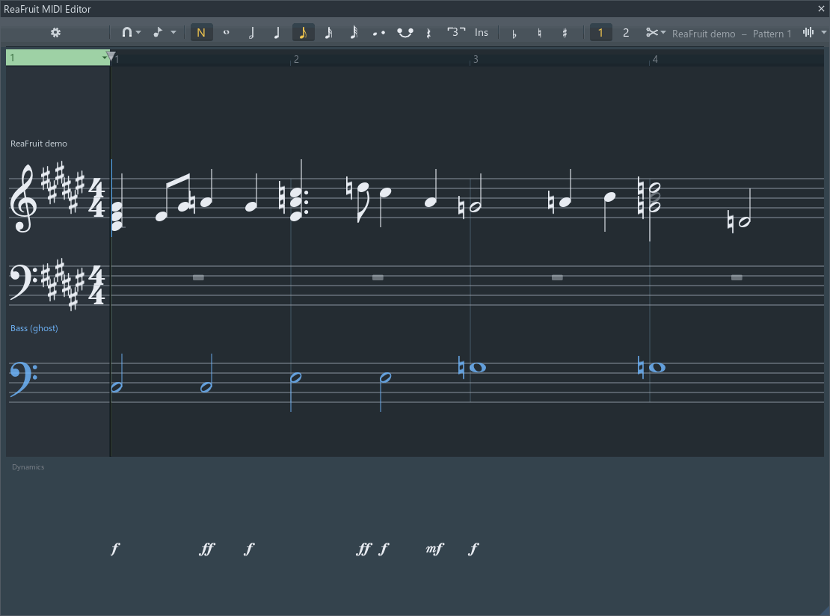Select the blue whole note in bar 4

657,367
